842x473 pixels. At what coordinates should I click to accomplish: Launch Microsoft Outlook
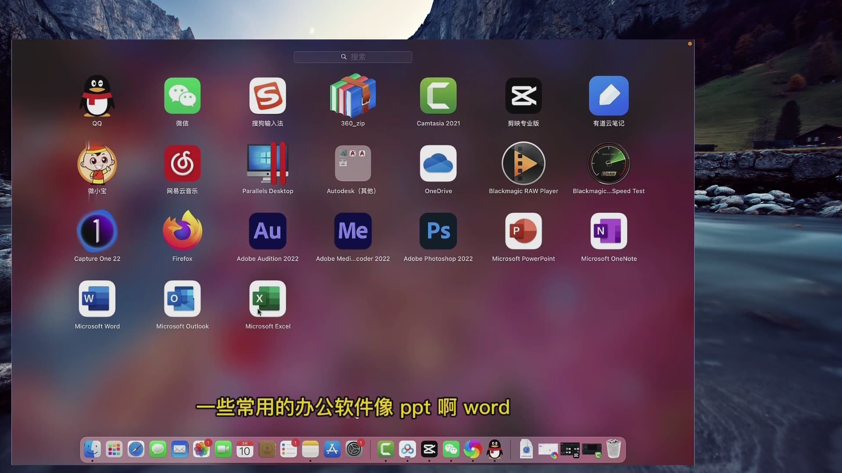point(182,299)
